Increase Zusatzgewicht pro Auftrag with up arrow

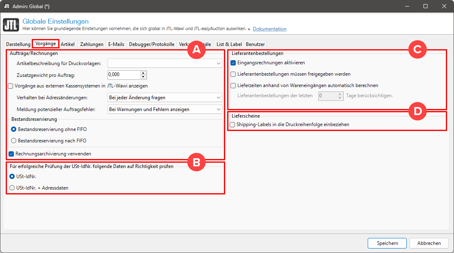click(143, 73)
